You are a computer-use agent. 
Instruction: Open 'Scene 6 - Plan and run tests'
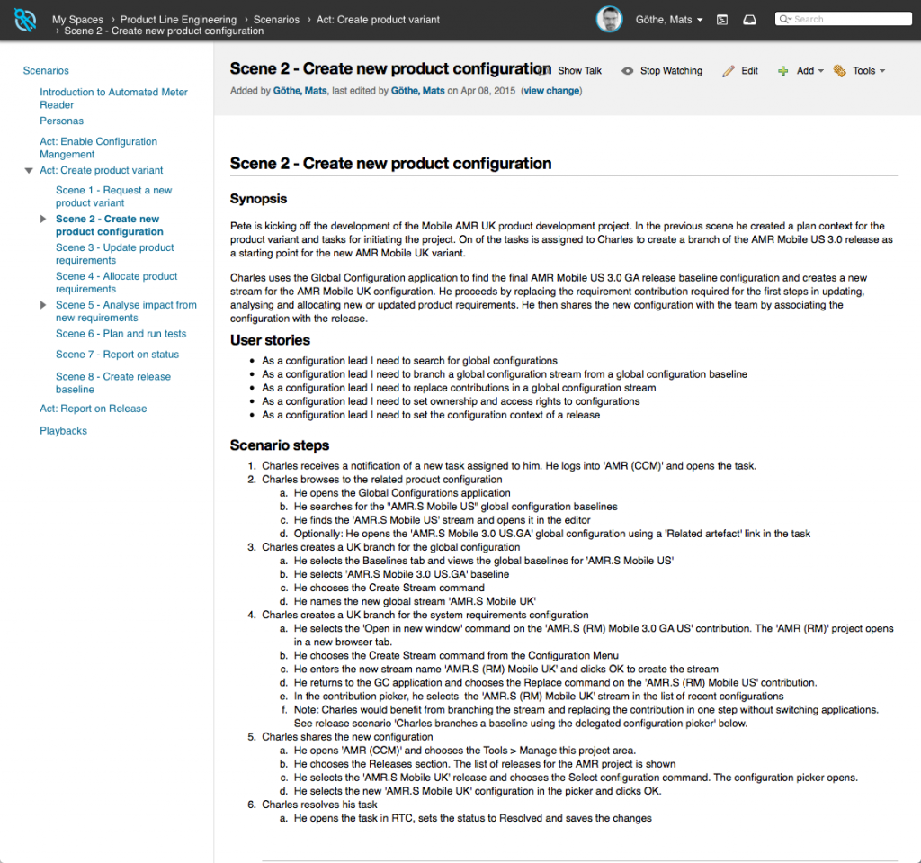pyautogui.click(x=121, y=334)
